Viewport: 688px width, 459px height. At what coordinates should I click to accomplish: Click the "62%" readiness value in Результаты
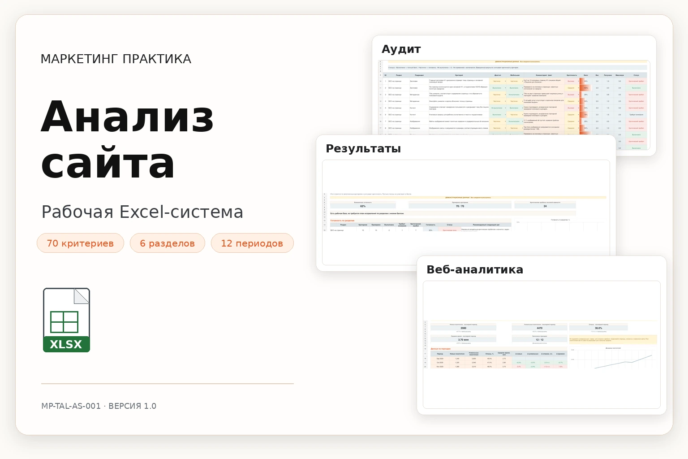coord(363,206)
